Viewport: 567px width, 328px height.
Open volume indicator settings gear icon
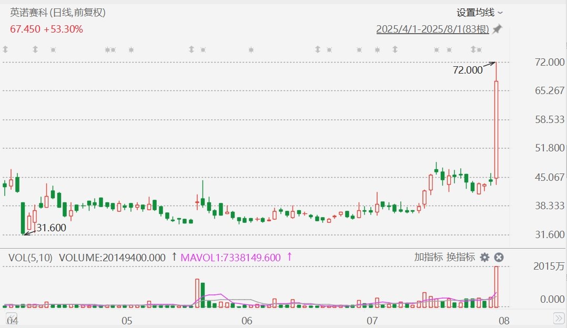tap(484, 257)
